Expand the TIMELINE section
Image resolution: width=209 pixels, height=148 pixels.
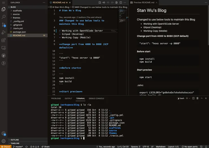[x=15, y=143]
